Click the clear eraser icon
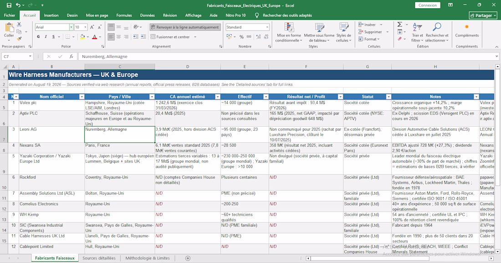 click(x=400, y=39)
